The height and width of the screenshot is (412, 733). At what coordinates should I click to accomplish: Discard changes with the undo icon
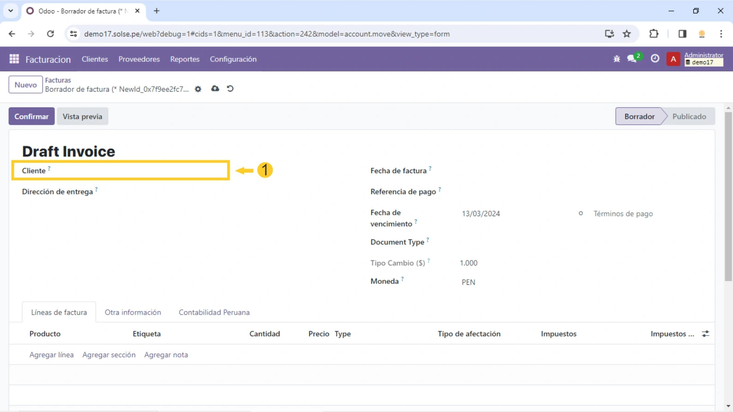pyautogui.click(x=230, y=88)
